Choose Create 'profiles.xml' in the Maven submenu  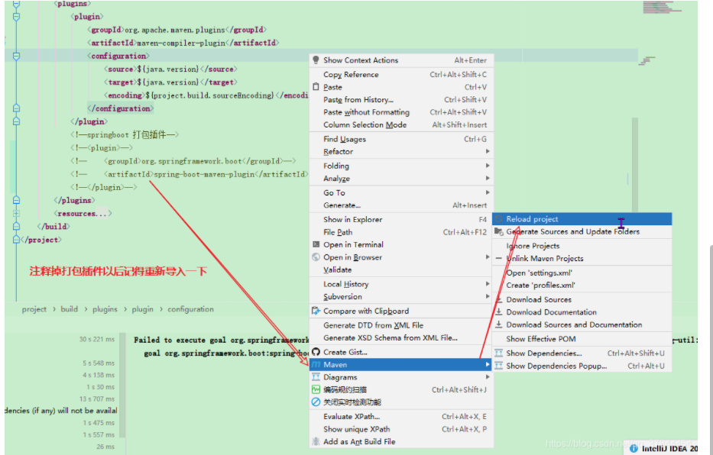582,286
